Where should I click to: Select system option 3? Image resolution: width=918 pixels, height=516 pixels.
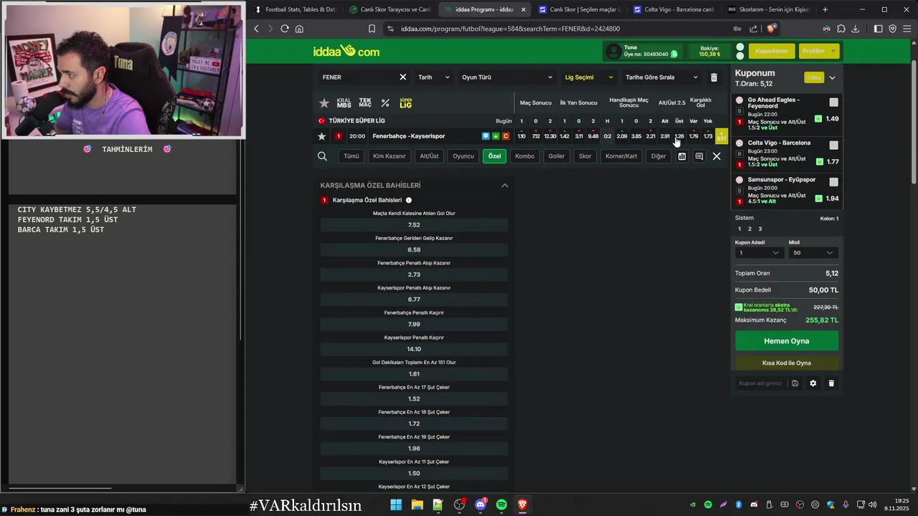point(760,229)
